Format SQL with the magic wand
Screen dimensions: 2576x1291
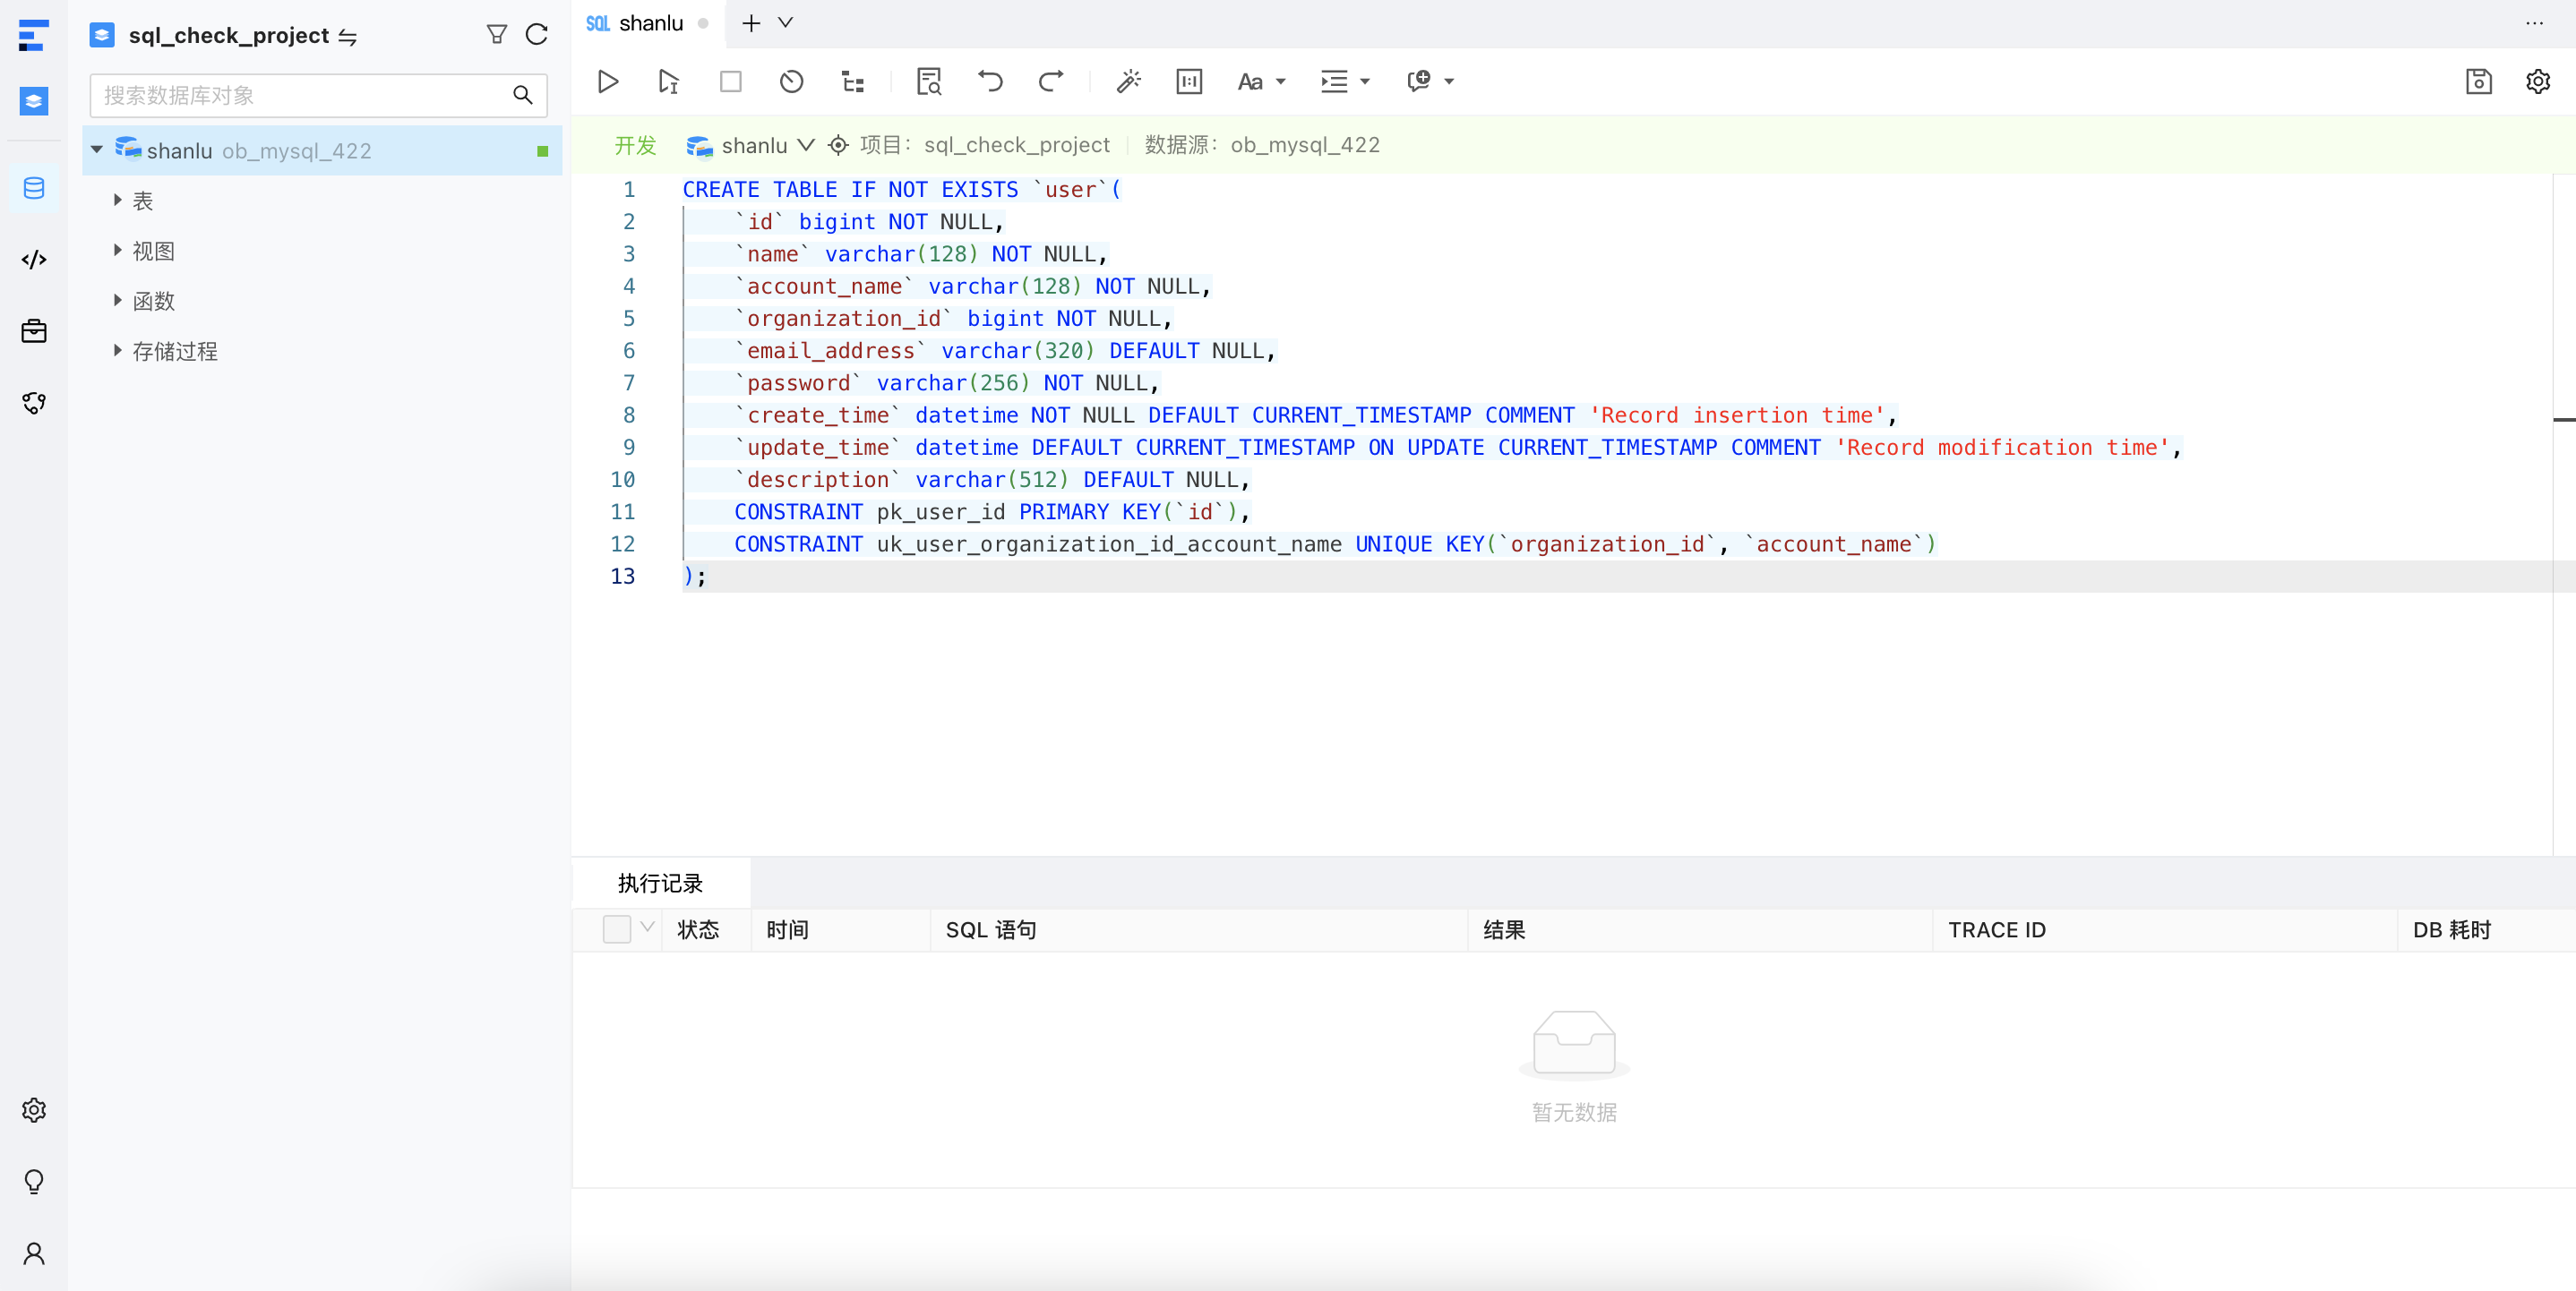pos(1128,81)
